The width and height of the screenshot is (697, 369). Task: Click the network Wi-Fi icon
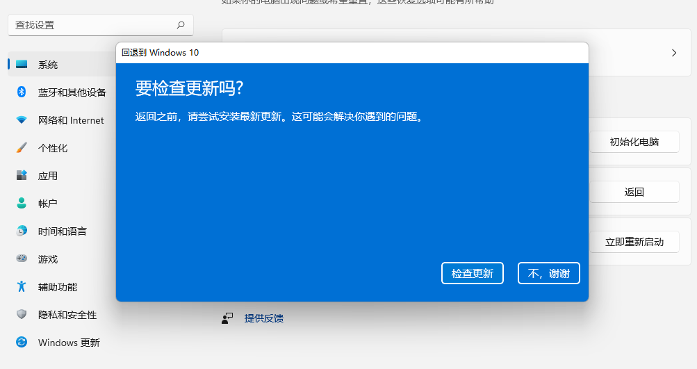22,120
